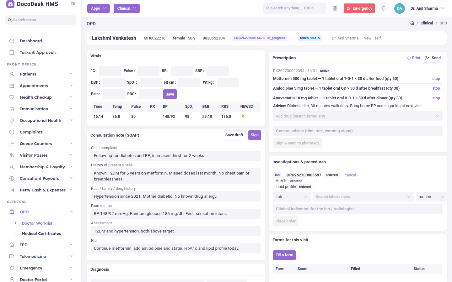Click the Complaints sidebar icon
Viewport: 452px width, 282px height.
coord(12,132)
